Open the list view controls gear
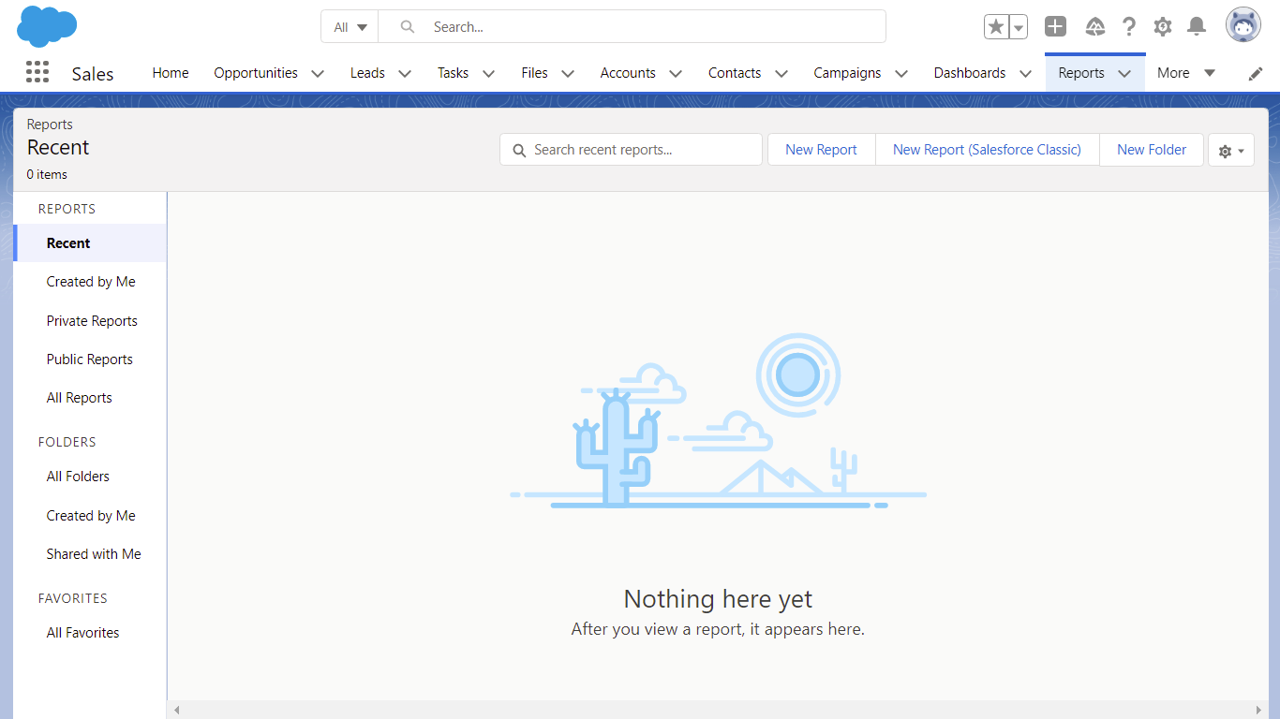Image resolution: width=1280 pixels, height=719 pixels. coord(1231,150)
